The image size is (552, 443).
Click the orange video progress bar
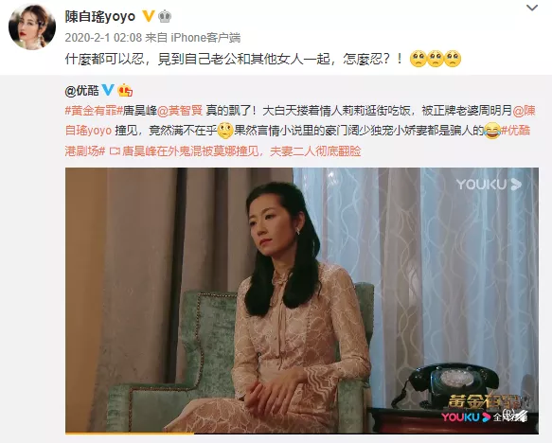130,433
